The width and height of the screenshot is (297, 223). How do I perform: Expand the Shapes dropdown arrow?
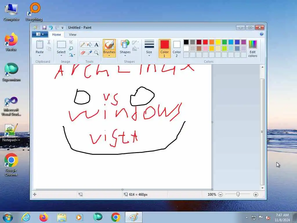coord(125,56)
